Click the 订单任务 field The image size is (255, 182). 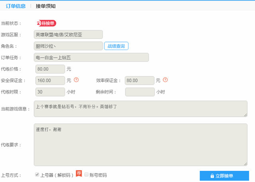click(x=91, y=58)
